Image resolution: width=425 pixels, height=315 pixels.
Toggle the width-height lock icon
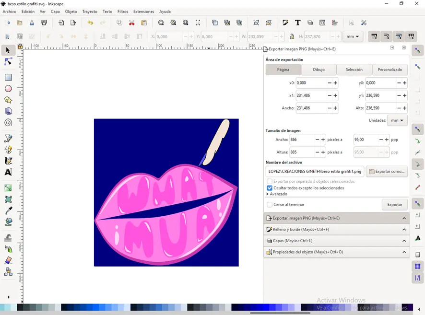click(292, 36)
